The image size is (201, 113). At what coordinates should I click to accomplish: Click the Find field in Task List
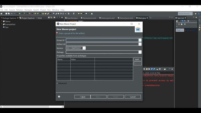coord(180,30)
